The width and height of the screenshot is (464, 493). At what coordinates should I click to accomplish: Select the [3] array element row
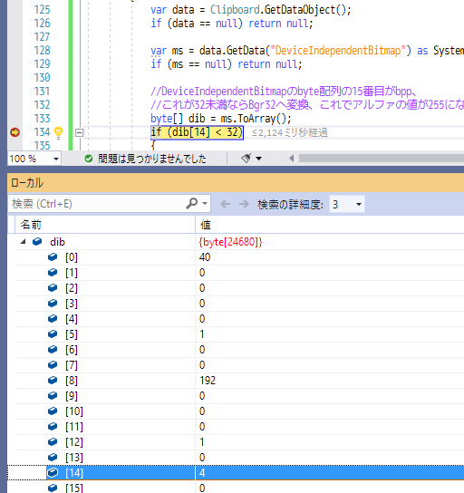(x=239, y=304)
